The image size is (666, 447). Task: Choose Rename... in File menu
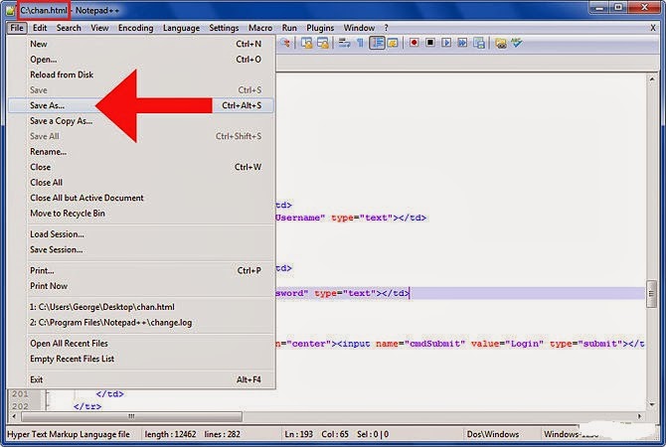click(140, 152)
